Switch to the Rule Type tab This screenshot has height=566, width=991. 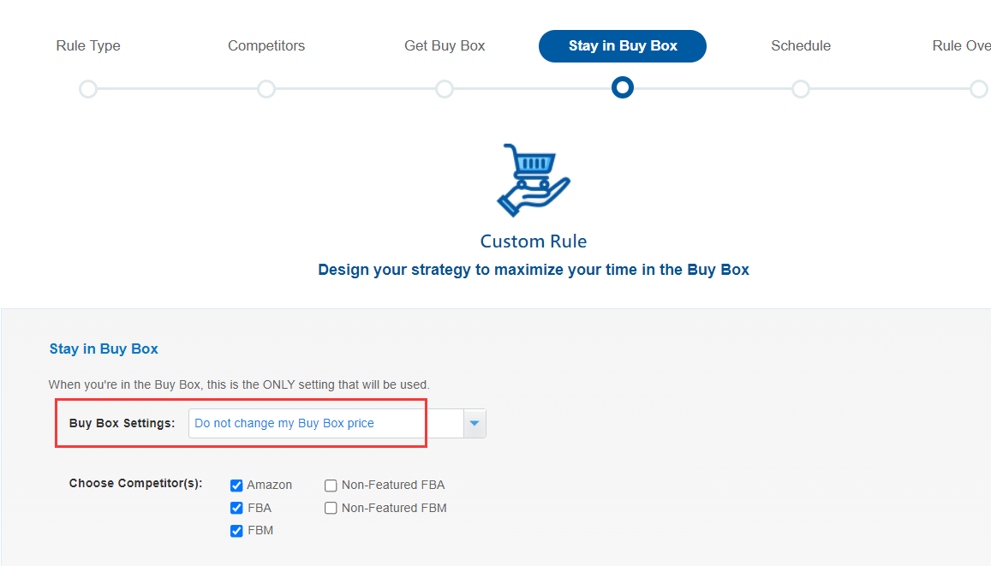[88, 45]
